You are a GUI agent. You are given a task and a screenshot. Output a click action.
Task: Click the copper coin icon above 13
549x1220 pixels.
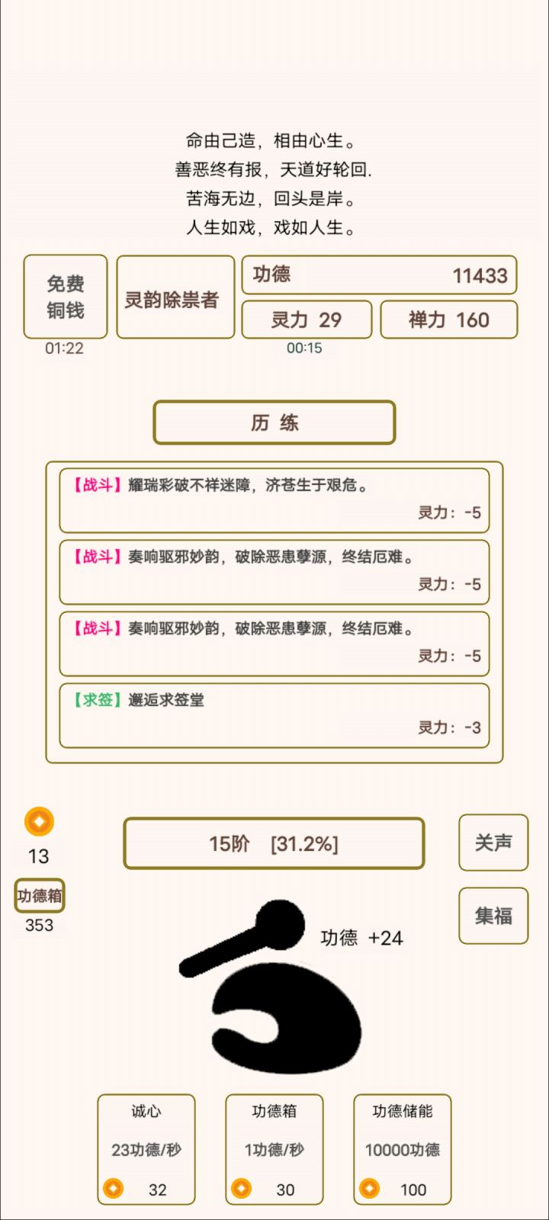(x=39, y=821)
